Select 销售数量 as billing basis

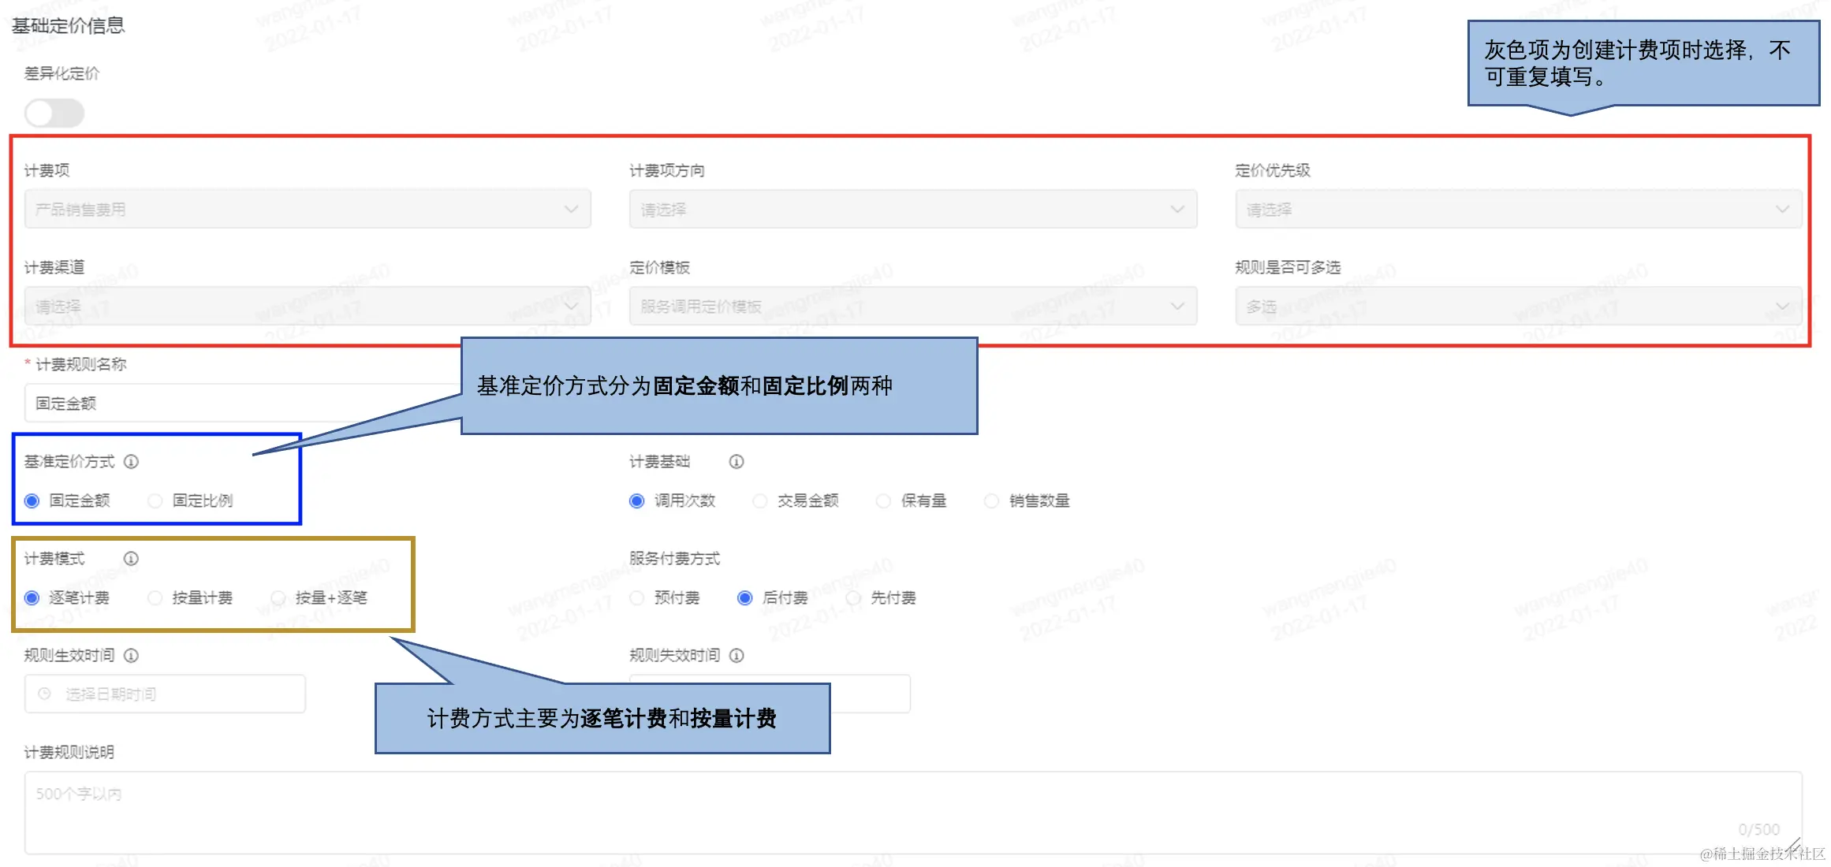pos(991,500)
